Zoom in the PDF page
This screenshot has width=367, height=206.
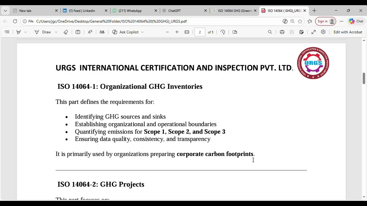coord(177,32)
